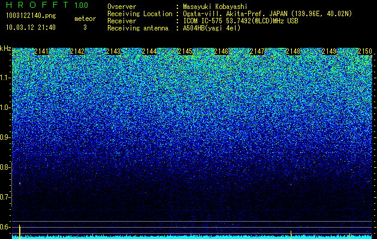
Task: Select the 2143 time marker
Action: pos(113,51)
